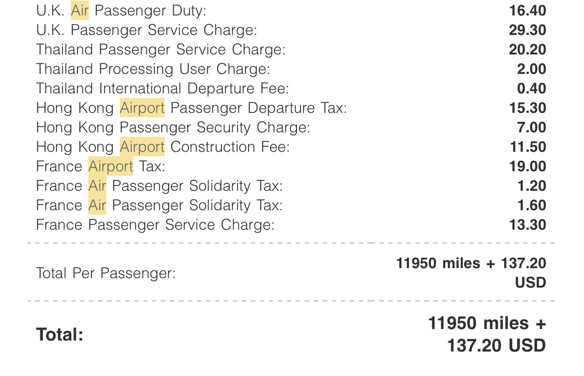Click the Thailand International Departure Fee label
Screen dimensions: 584x376
click(x=162, y=88)
